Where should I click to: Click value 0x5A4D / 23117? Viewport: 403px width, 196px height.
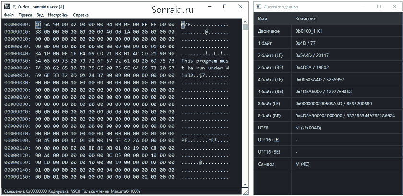tap(312, 55)
